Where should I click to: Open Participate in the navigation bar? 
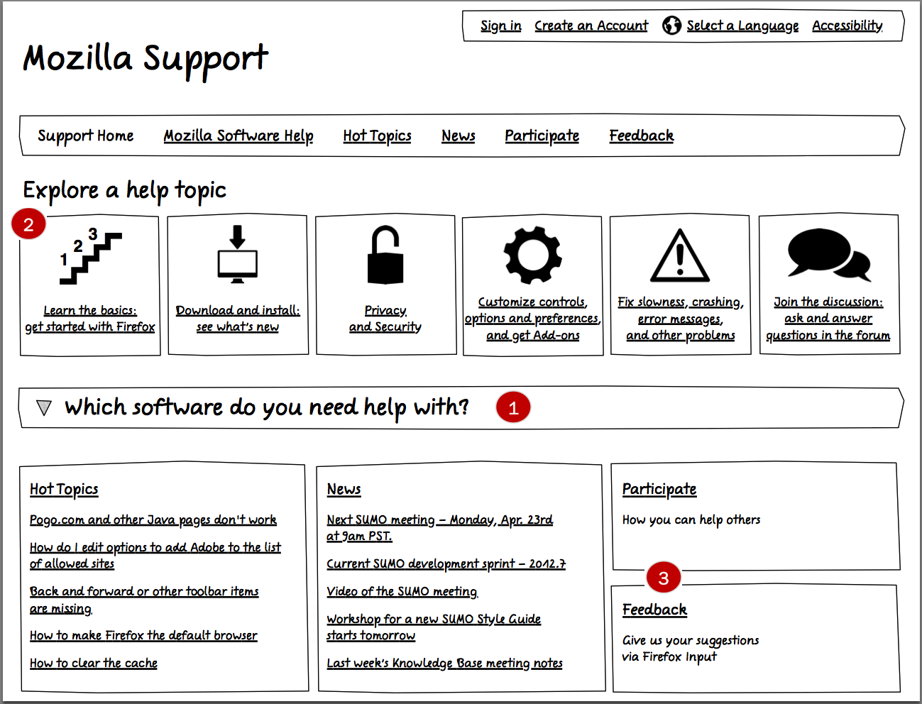(542, 136)
